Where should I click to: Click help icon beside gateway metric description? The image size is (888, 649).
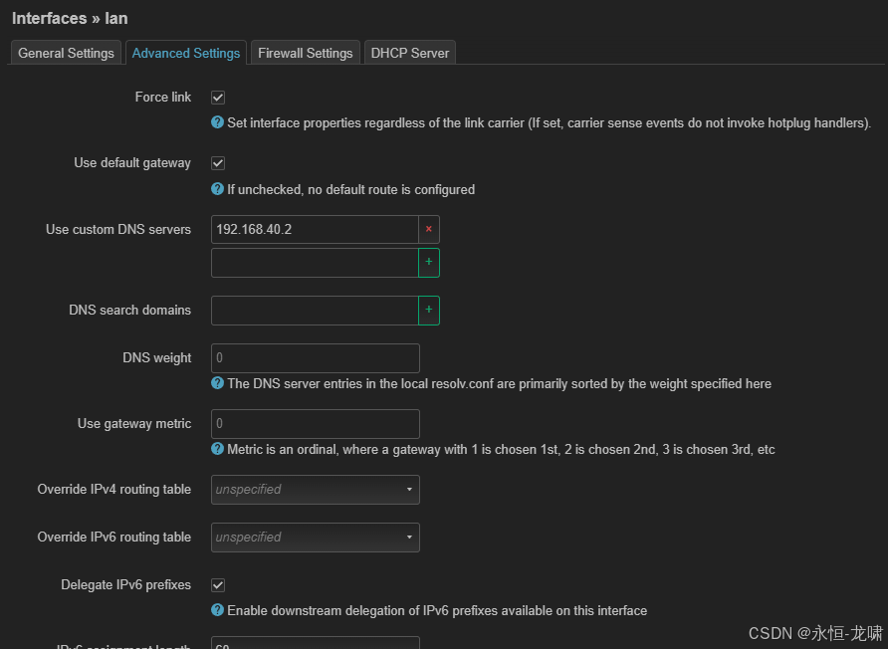[217, 449]
